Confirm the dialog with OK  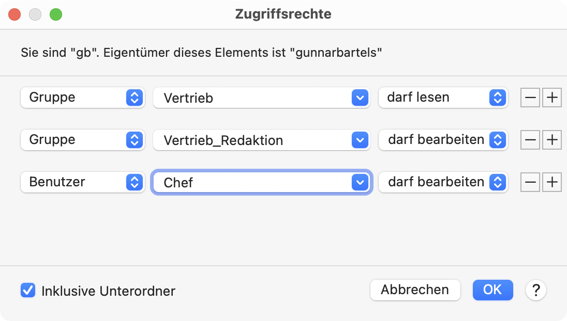click(x=493, y=290)
